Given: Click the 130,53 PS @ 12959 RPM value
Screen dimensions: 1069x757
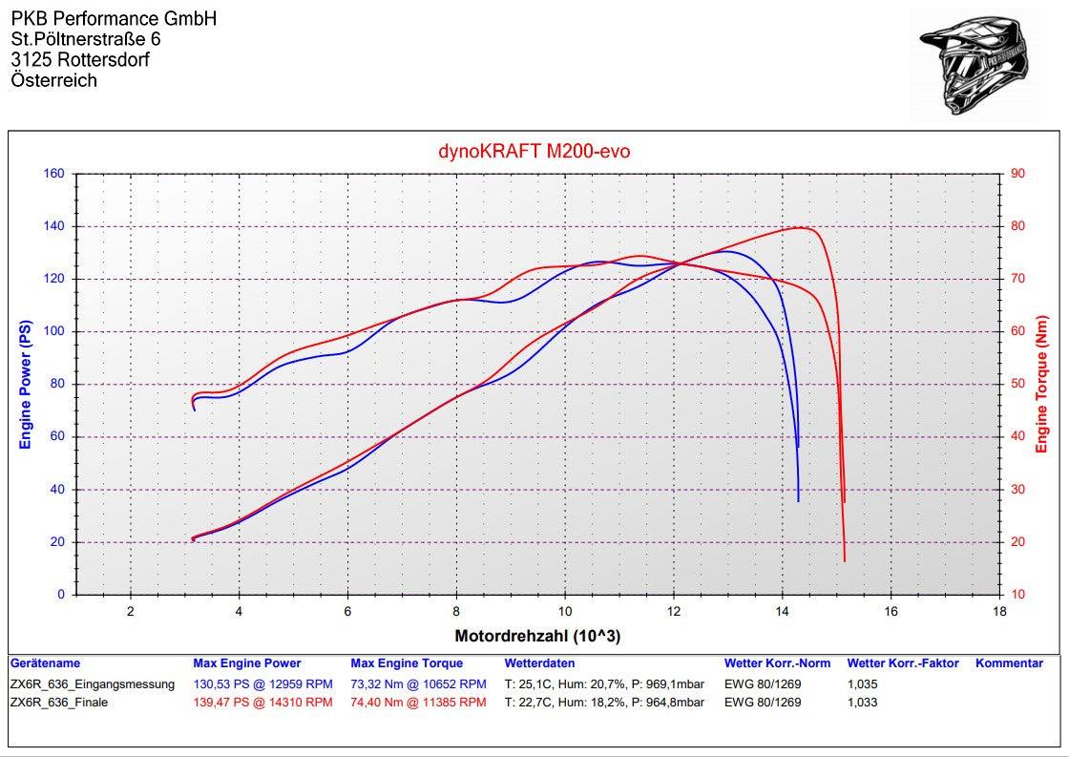Looking at the screenshot, I should click(x=262, y=683).
